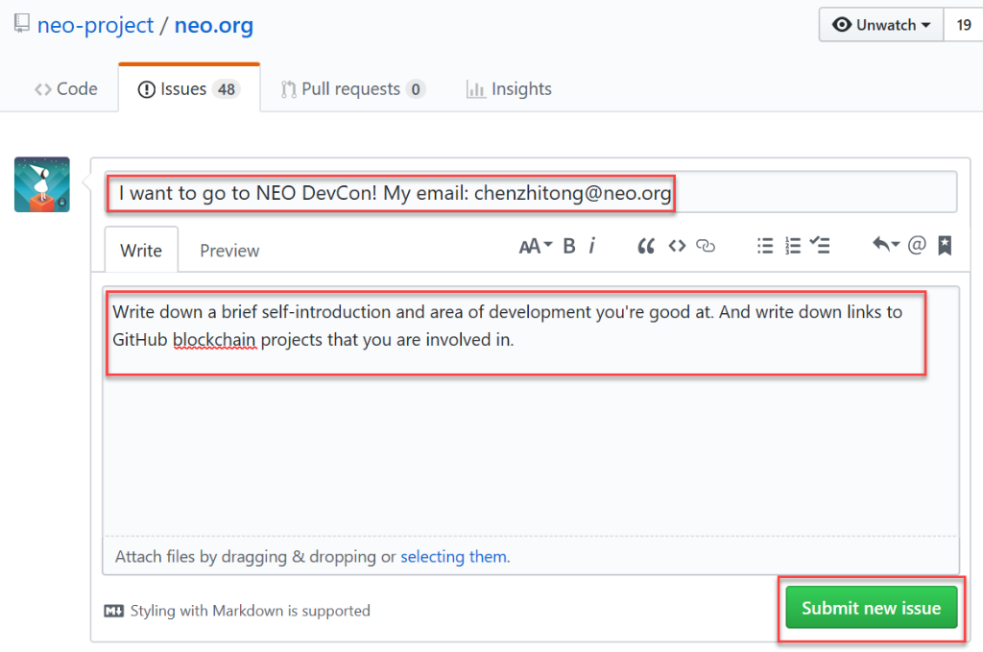Open the neo-project organization link
Screen dimensions: 983x652
point(95,26)
